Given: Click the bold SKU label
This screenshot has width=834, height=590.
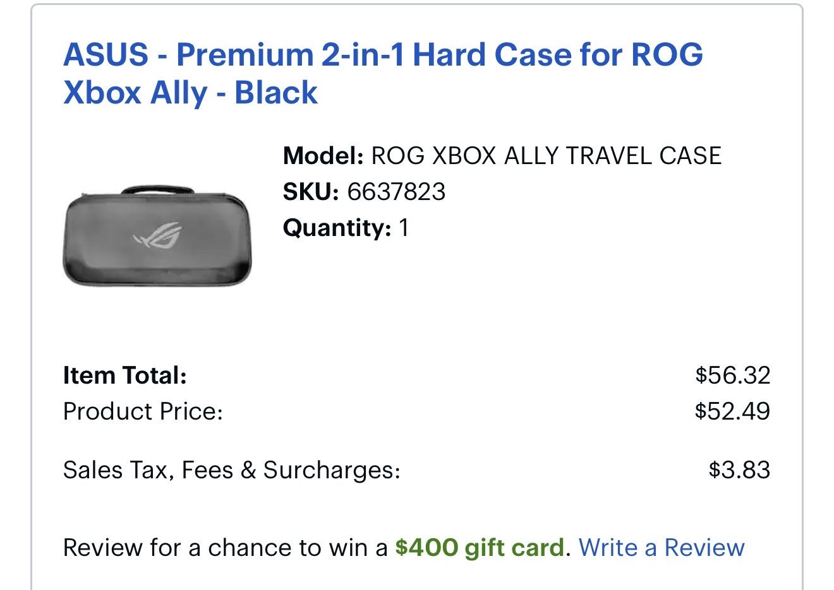Looking at the screenshot, I should tap(311, 192).
